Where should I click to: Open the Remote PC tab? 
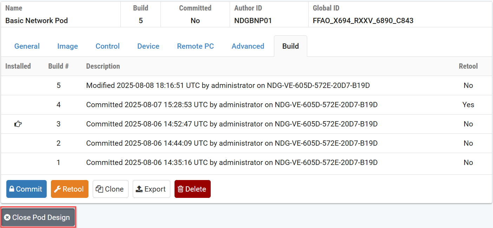(x=195, y=46)
